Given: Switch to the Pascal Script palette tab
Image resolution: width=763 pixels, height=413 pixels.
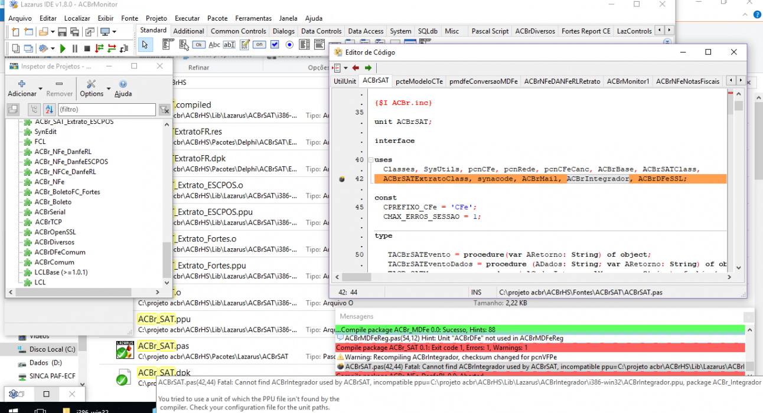Looking at the screenshot, I should (490, 31).
